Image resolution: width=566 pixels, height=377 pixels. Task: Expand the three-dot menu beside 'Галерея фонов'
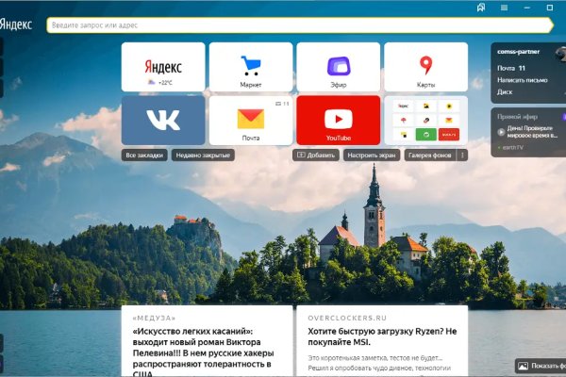tap(462, 155)
